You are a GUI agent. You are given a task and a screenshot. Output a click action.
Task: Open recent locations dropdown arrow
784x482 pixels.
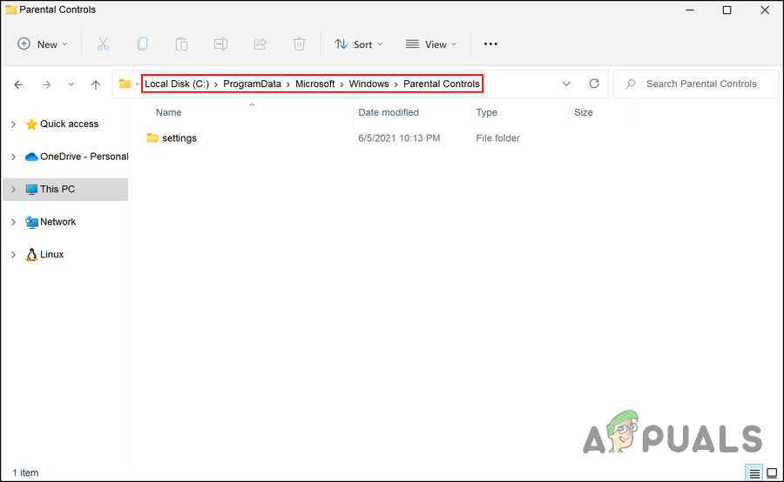click(71, 84)
